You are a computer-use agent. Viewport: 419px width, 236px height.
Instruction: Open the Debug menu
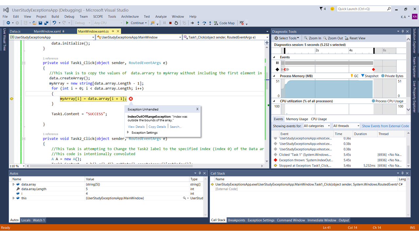pos(69,16)
